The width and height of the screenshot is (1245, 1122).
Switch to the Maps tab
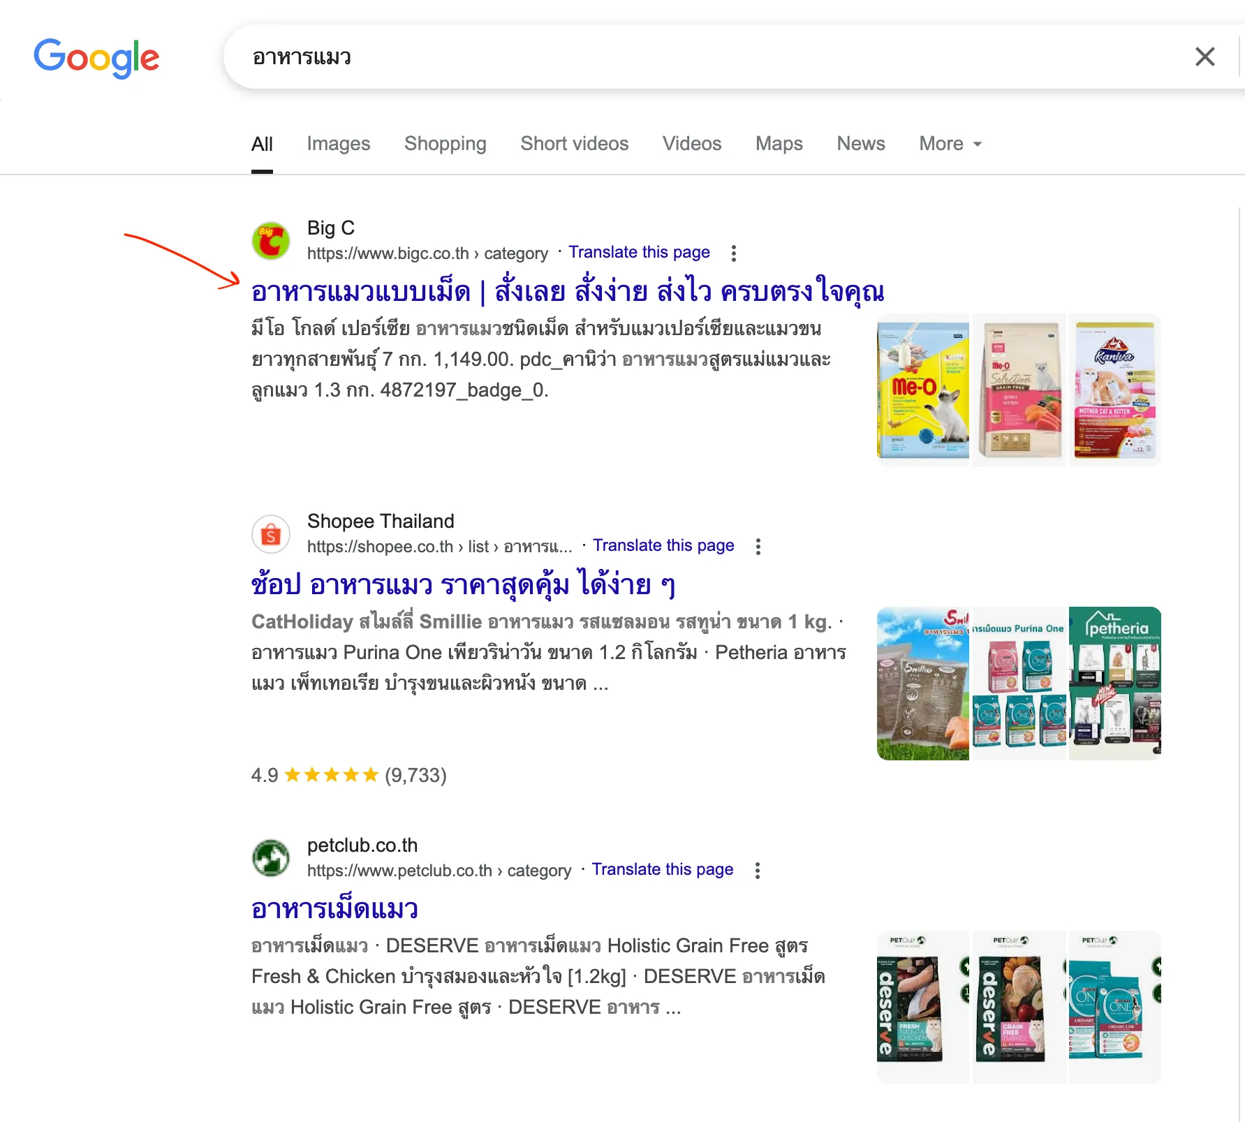click(x=779, y=144)
